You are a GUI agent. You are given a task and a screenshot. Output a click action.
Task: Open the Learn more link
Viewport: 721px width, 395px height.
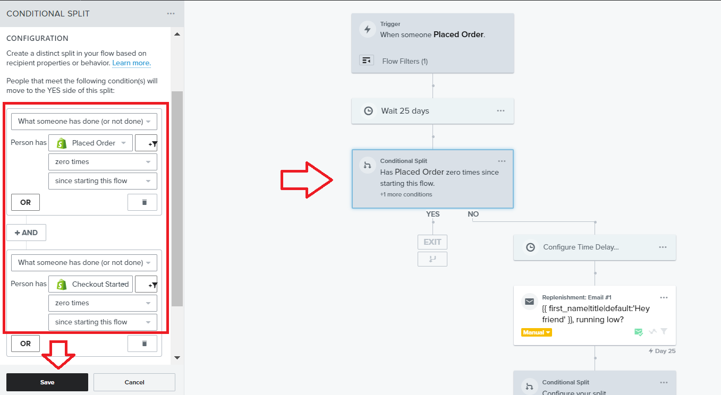(131, 63)
